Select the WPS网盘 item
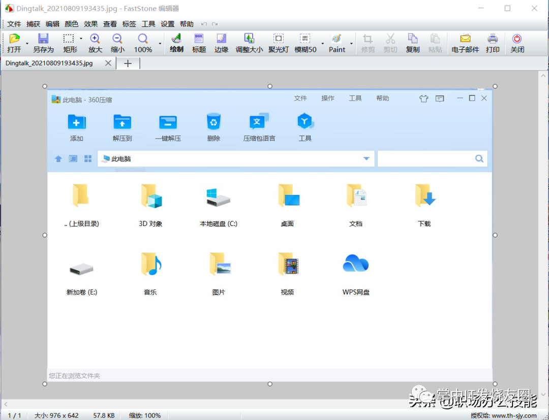Viewport: 549px width, 420px height. click(x=356, y=274)
